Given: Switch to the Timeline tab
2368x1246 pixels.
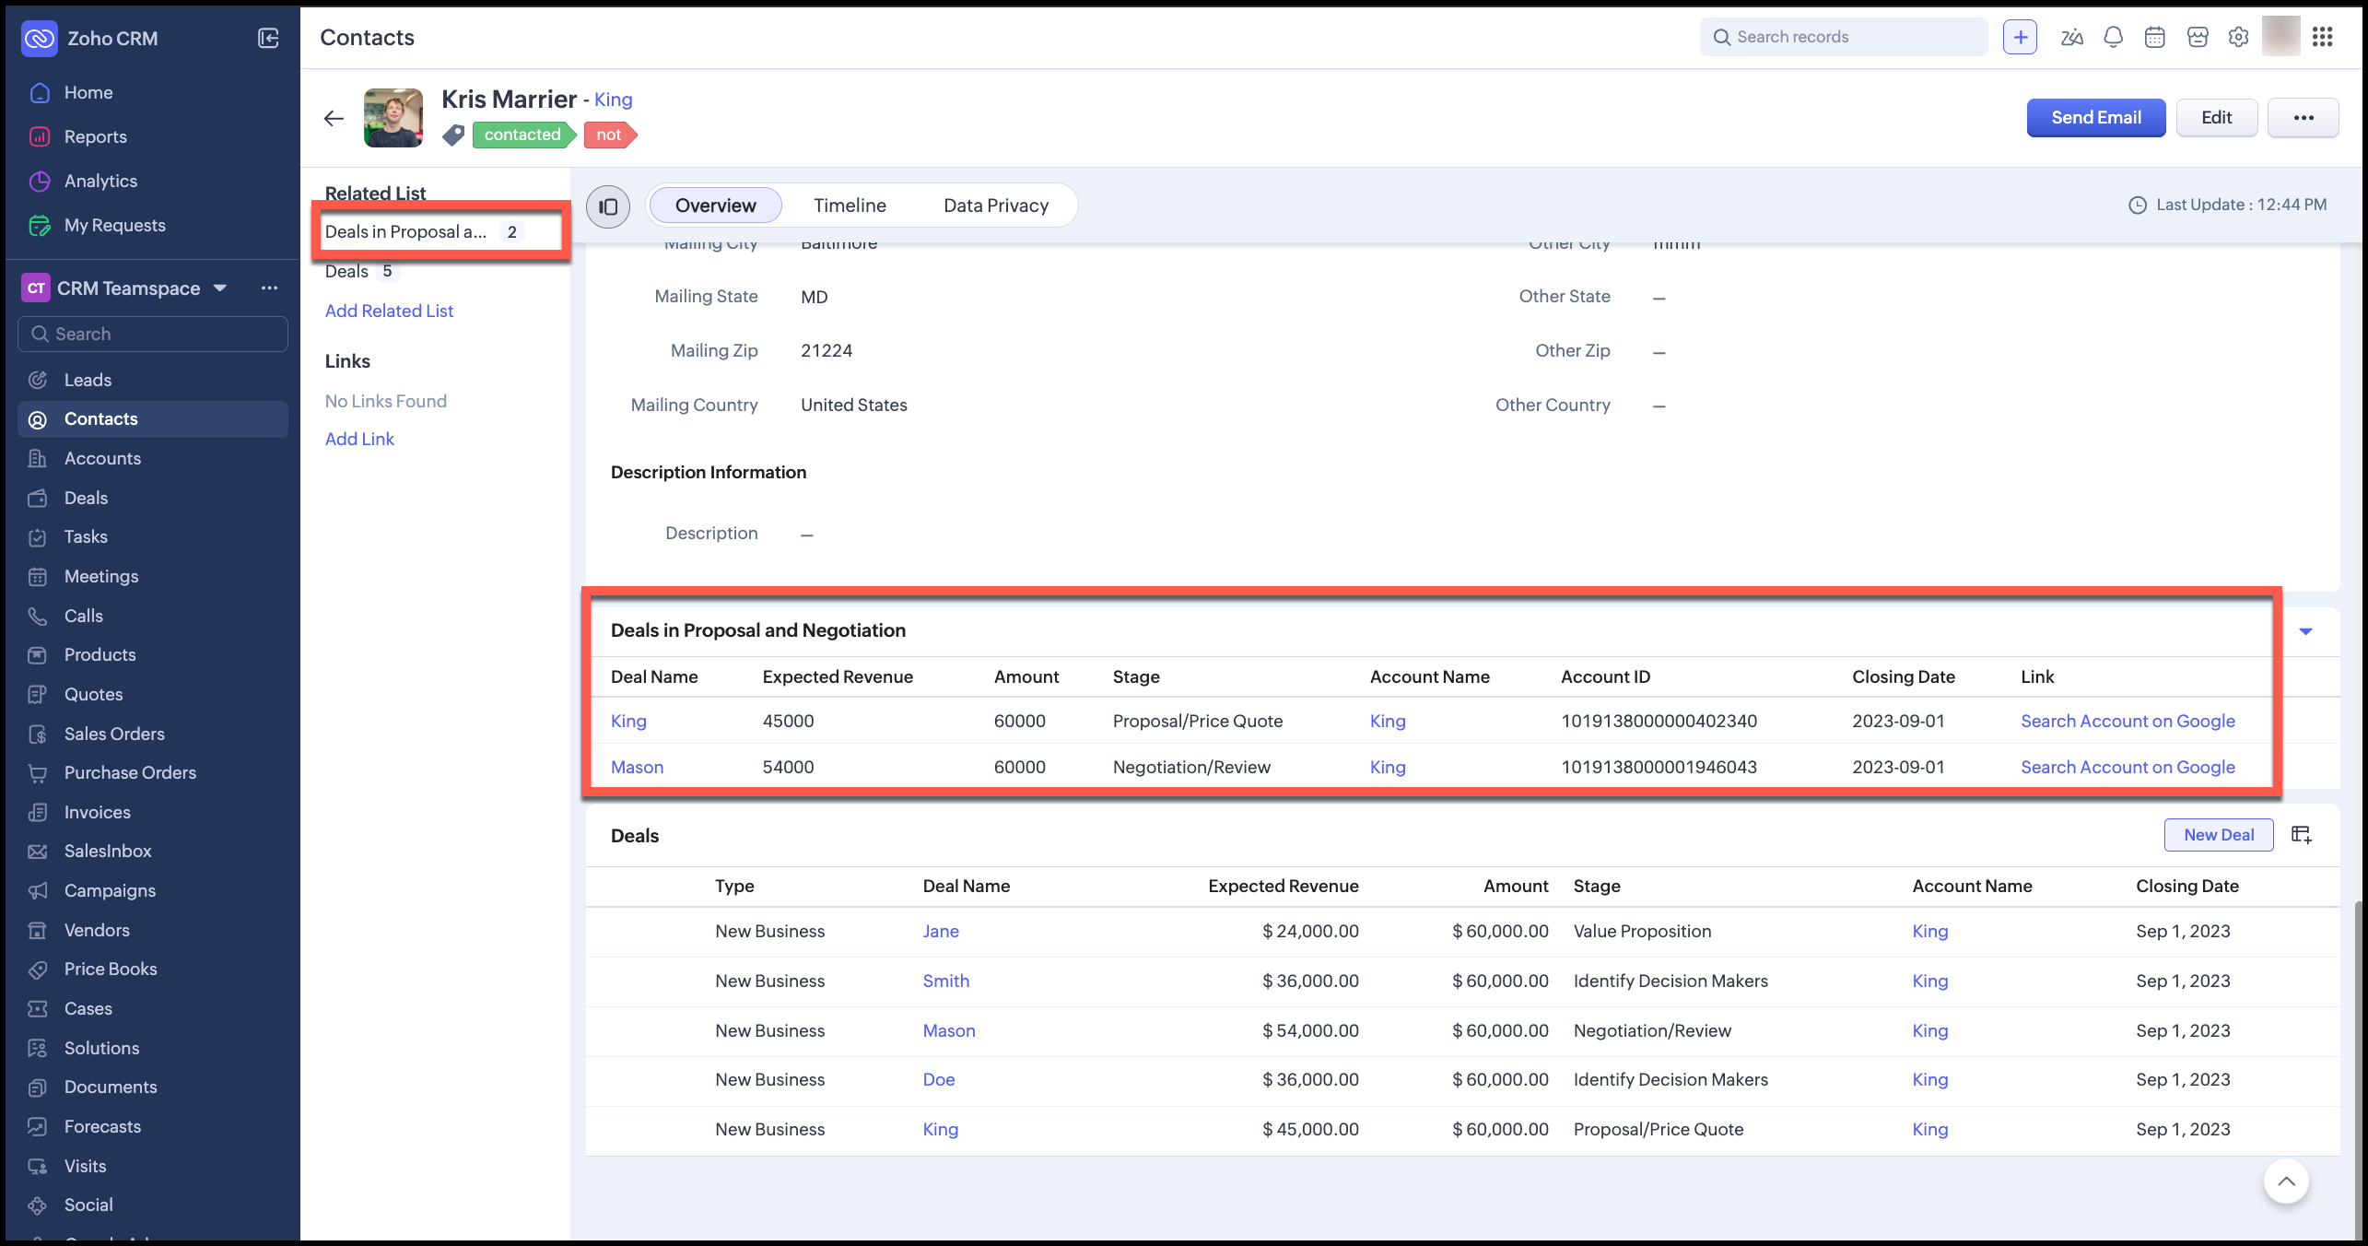Looking at the screenshot, I should pos(849,206).
